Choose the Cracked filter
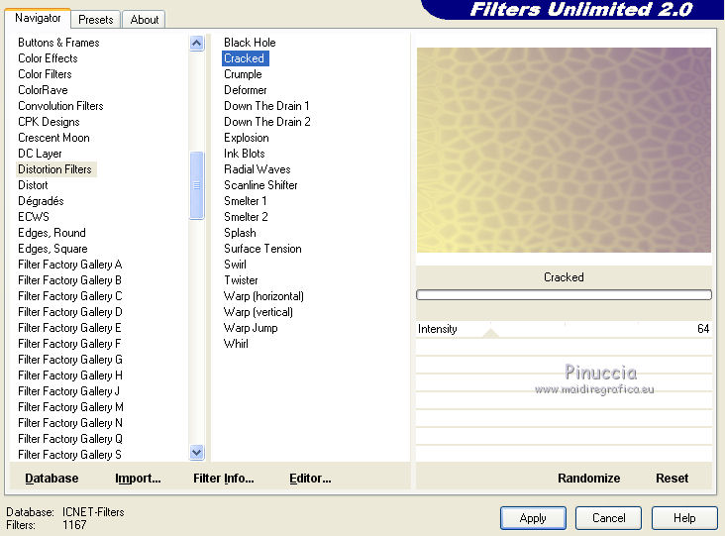 click(244, 58)
